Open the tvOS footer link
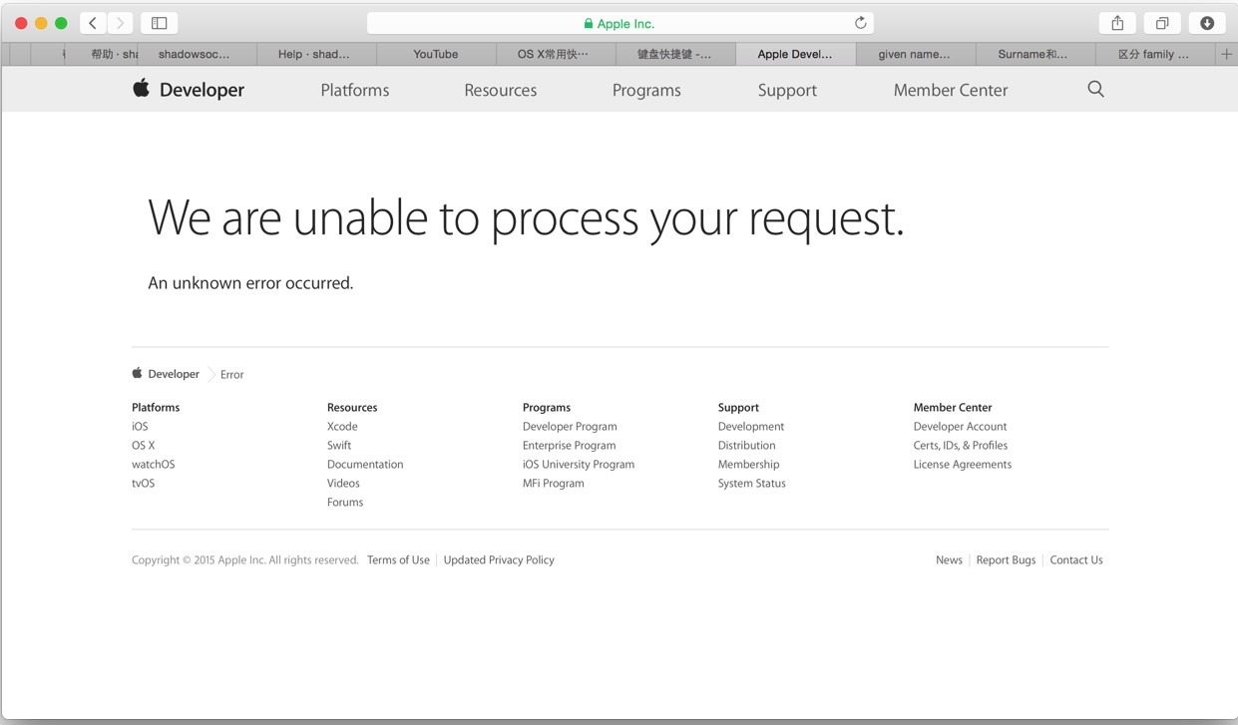Image resolution: width=1238 pixels, height=725 pixels. point(144,484)
